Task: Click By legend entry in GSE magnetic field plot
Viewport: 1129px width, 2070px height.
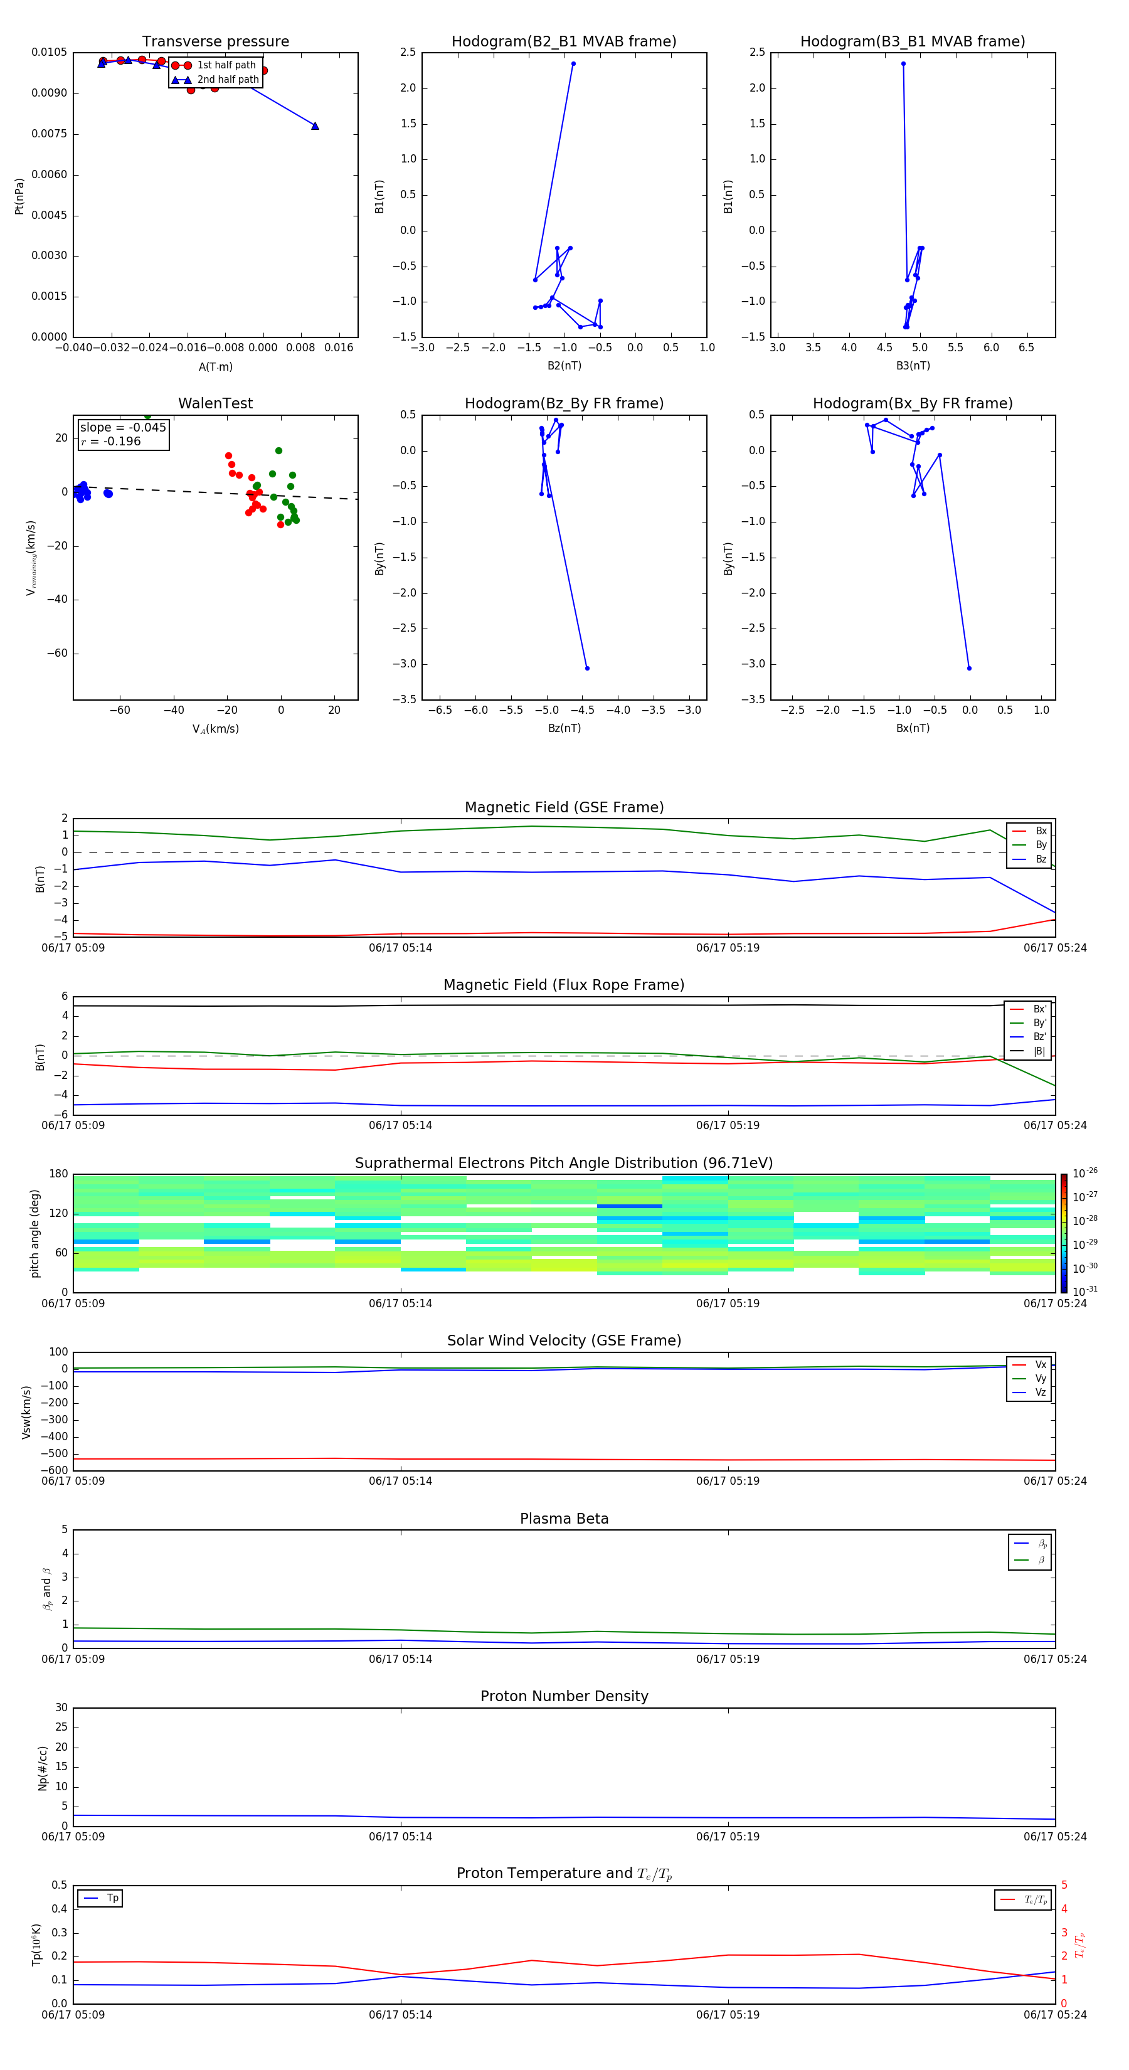Action: pyautogui.click(x=1029, y=844)
